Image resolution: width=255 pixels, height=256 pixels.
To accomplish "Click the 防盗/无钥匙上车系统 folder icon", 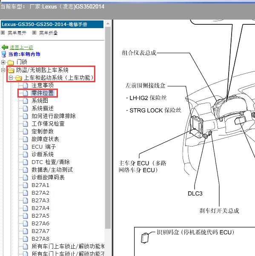I will coord(11,70).
